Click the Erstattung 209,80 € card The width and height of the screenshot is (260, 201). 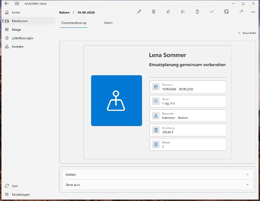point(188,130)
